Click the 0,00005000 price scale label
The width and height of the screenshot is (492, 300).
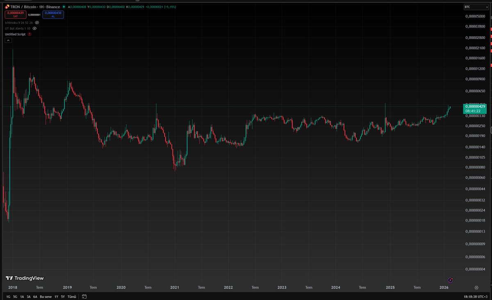point(475,16)
